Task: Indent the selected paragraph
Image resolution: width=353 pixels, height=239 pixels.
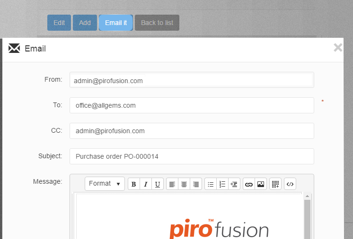Action: [x=234, y=184]
